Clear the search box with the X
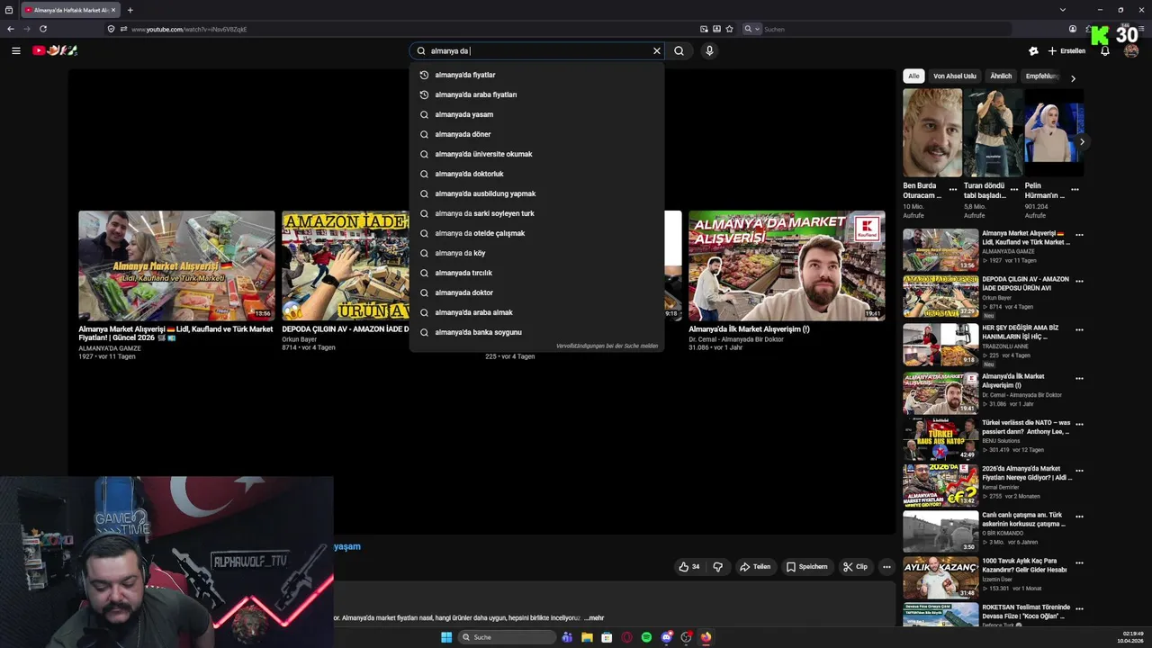The height and width of the screenshot is (648, 1152). (x=657, y=51)
